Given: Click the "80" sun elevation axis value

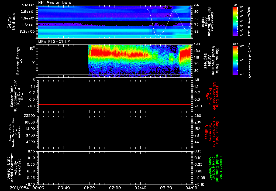Looking at the screenshot, I should point(196,12).
